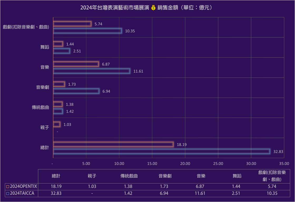This screenshot has width=295, height=202.
Task: Select the blue 總計 bar labeled 32.83
Action: [162, 151]
